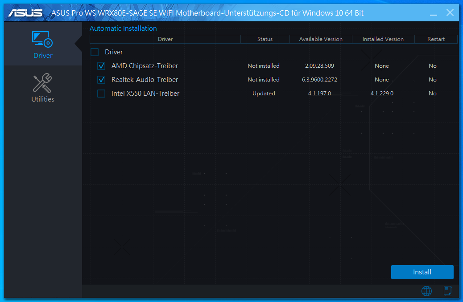Viewport: 463px width, 302px height.
Task: Click available version 4.1.197.0
Action: coord(319,94)
